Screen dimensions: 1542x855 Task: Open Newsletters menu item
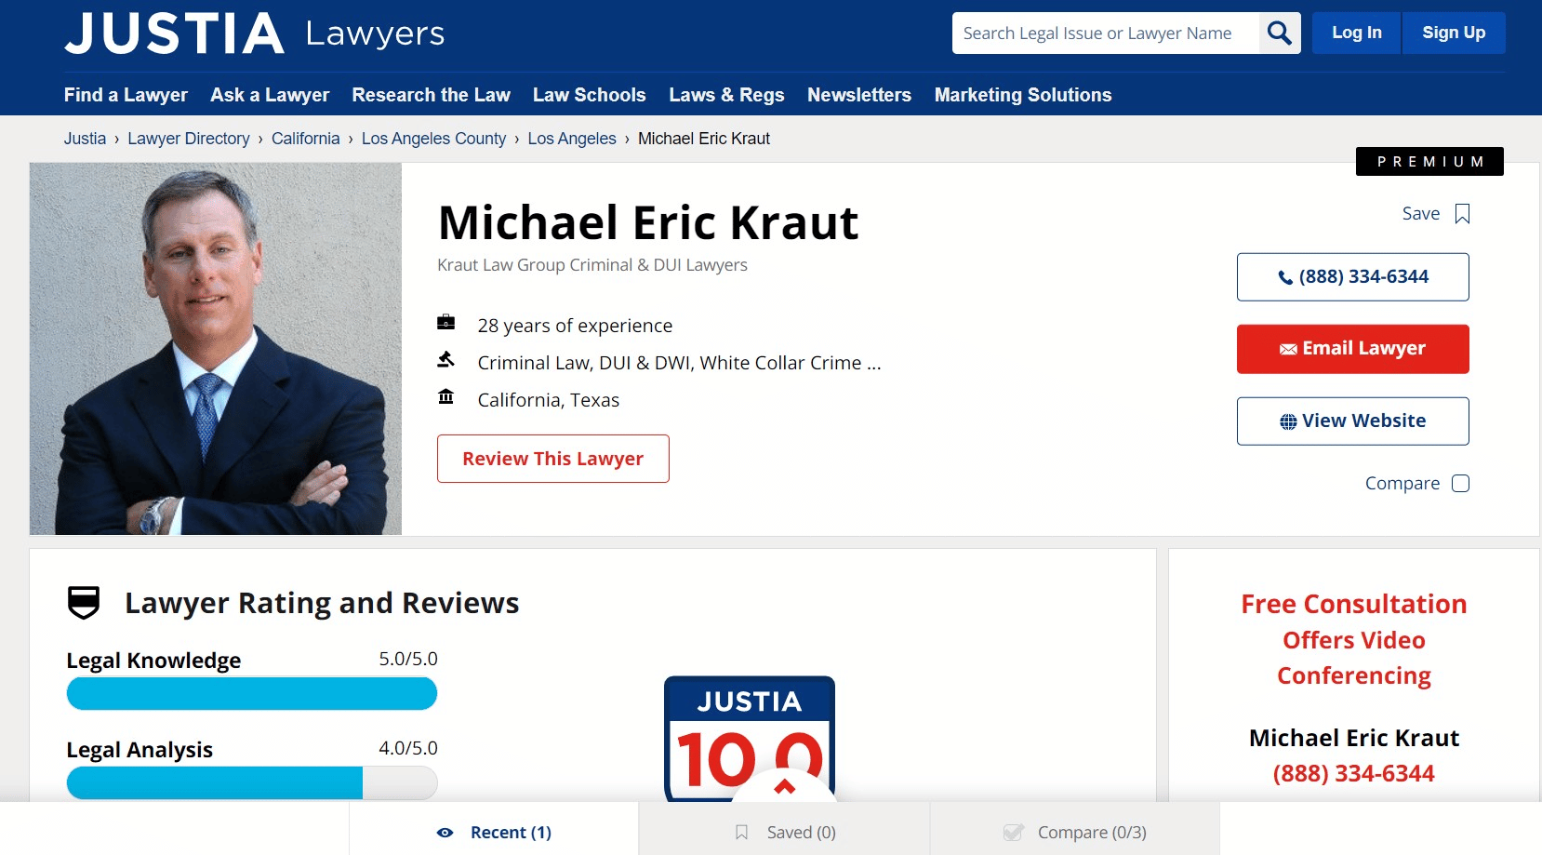(x=859, y=95)
